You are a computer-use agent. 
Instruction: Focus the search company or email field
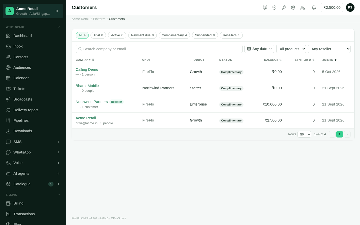[159, 49]
